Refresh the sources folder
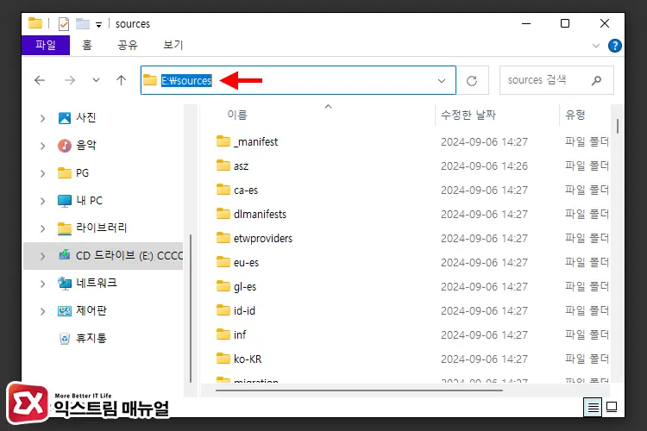This screenshot has height=431, width=647. click(472, 80)
